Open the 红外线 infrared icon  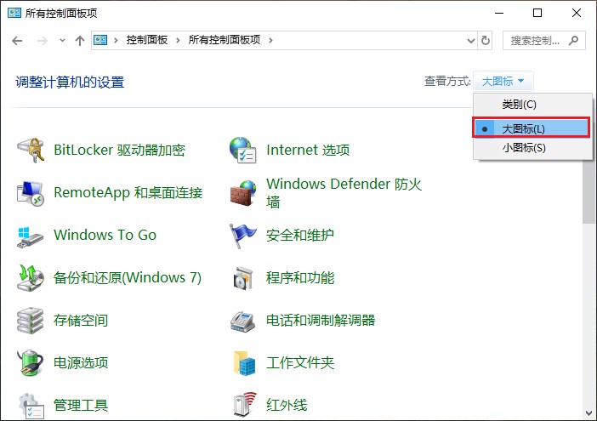(245, 405)
